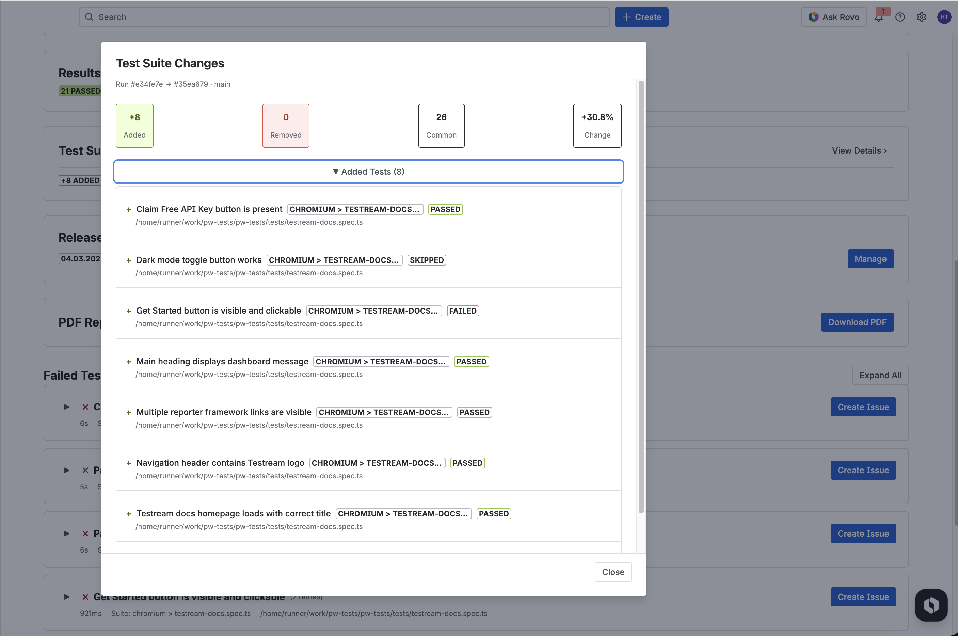This screenshot has height=636, width=958.
Task: Select 'Dark mode toggle button works' test
Action: click(199, 260)
